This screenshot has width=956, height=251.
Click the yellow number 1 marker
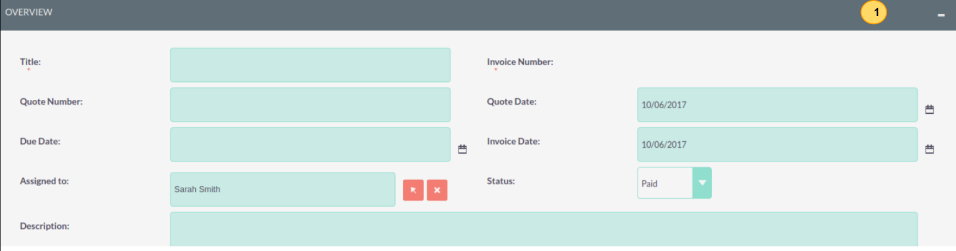(873, 12)
